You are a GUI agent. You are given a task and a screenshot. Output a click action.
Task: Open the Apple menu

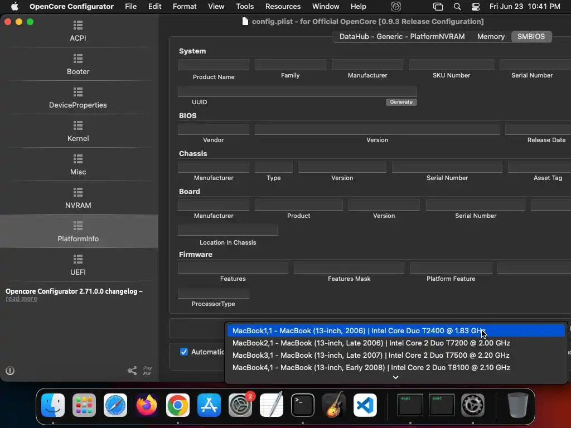(14, 7)
